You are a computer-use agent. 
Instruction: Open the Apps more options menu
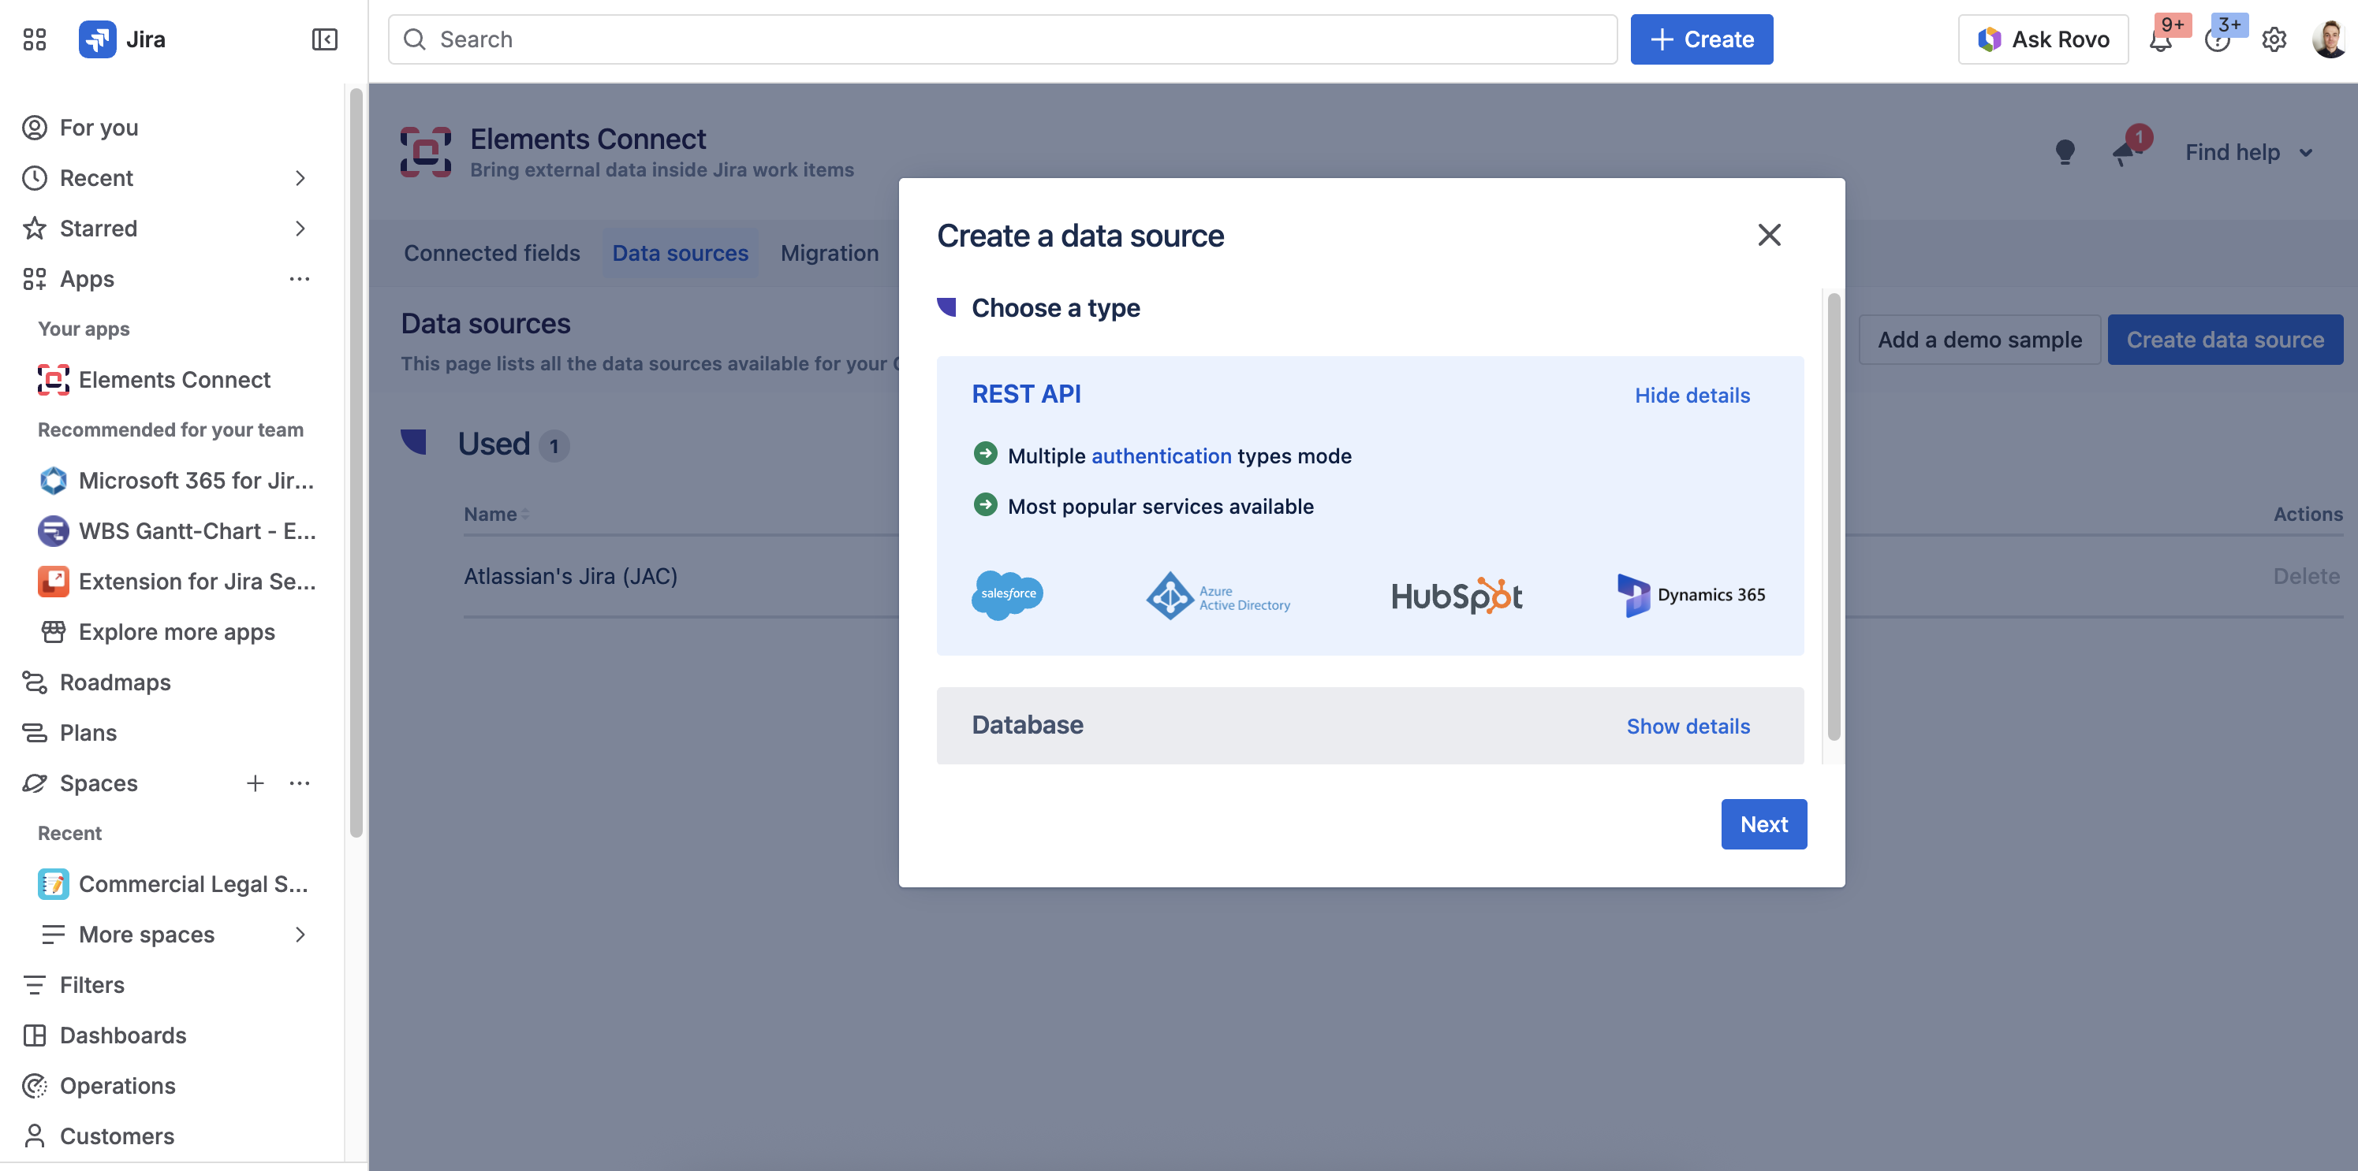[300, 279]
